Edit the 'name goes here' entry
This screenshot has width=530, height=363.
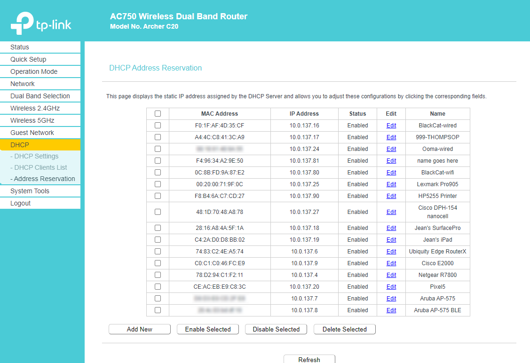391,160
